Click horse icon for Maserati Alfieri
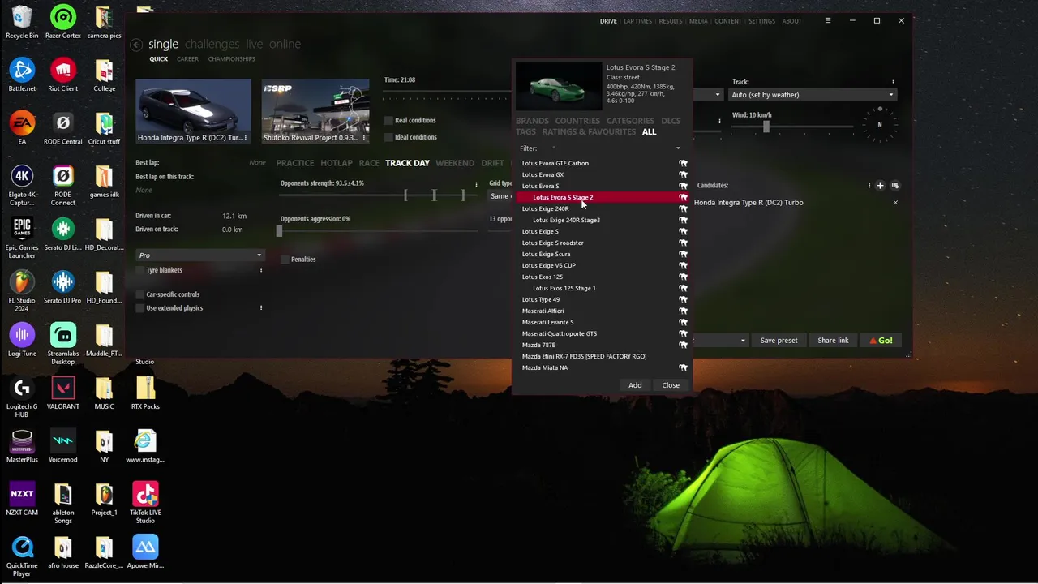 683,311
